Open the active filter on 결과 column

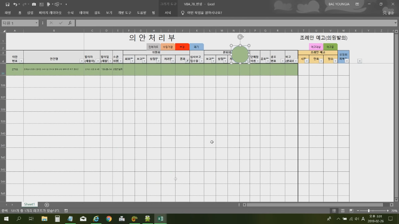(187, 61)
